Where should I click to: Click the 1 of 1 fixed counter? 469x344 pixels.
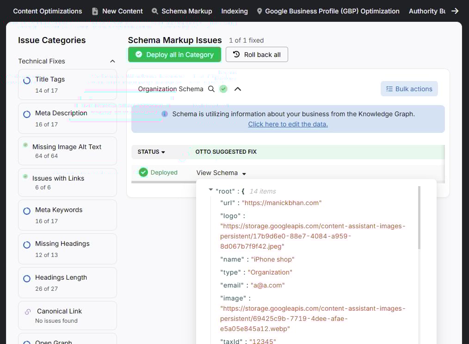(246, 40)
